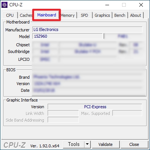Open the Caches tab
This screenshot has height=150, width=150.
click(26, 15)
